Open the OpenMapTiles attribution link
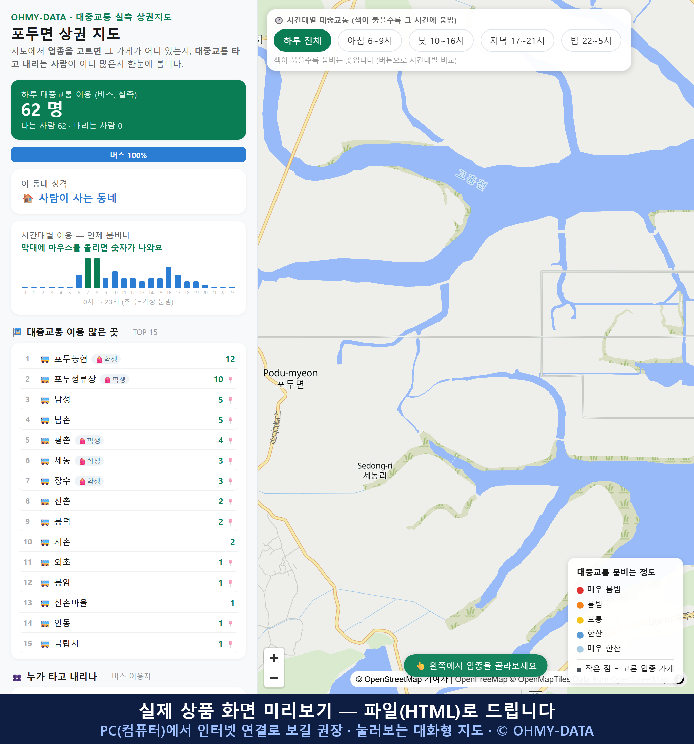Image resolution: width=694 pixels, height=744 pixels. (x=540, y=679)
